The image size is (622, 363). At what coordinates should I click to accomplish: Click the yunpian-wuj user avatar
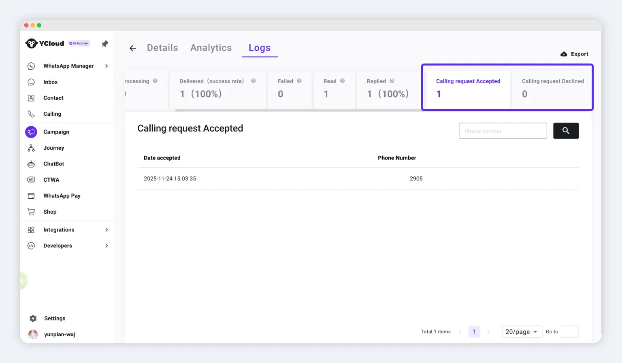coord(33,334)
